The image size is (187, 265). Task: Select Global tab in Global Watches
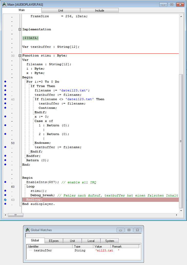coord(35,240)
